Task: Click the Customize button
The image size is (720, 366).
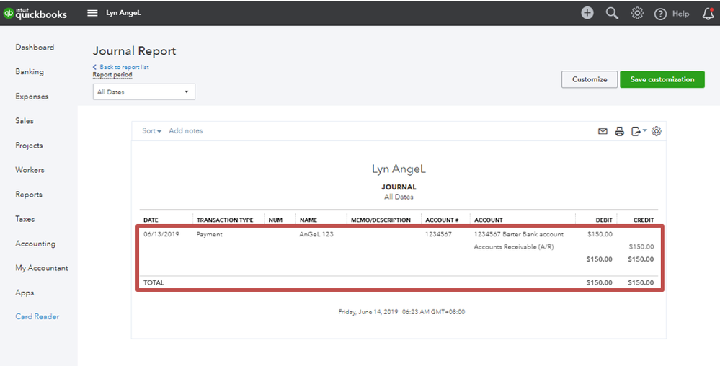Action: click(589, 79)
